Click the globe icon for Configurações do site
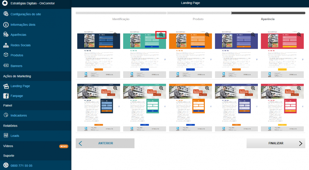This screenshot has height=170, width=309. click(x=6, y=14)
